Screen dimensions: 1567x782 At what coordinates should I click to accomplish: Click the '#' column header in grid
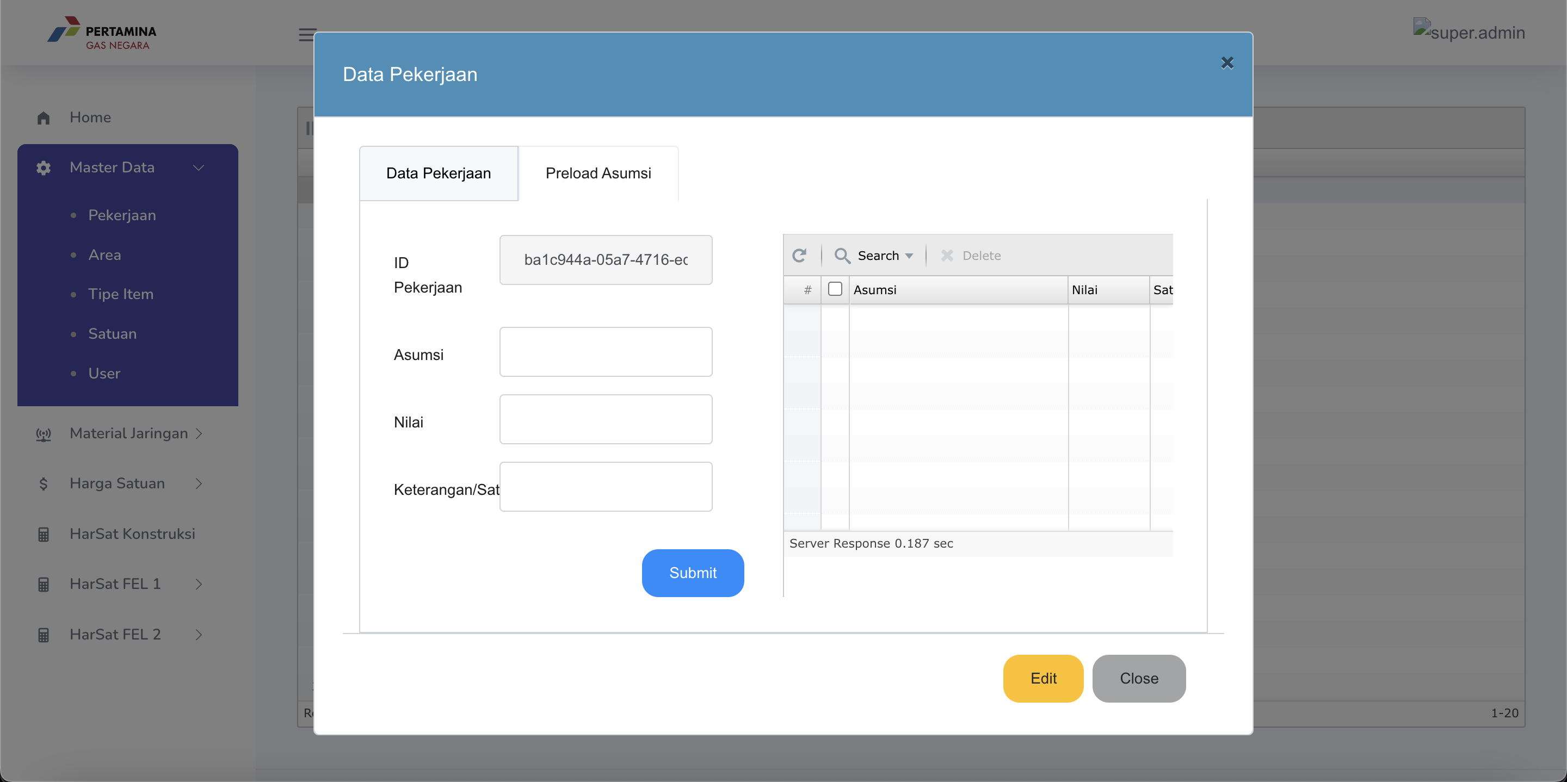point(803,290)
